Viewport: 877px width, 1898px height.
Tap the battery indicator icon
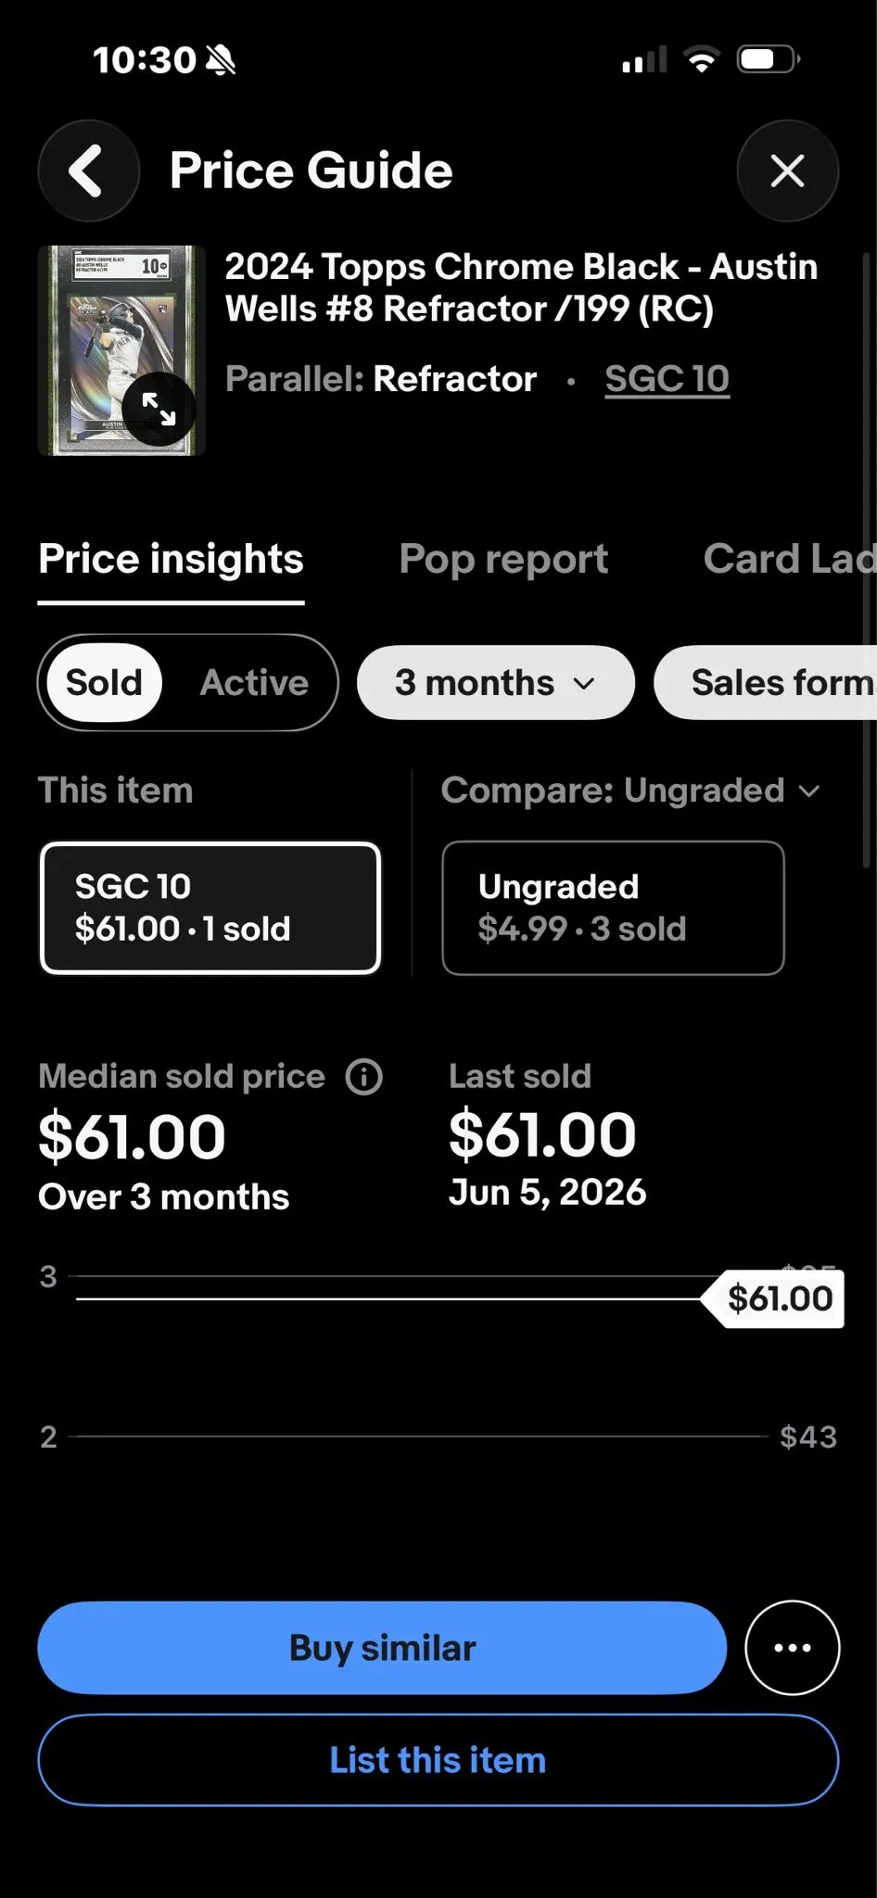[768, 60]
